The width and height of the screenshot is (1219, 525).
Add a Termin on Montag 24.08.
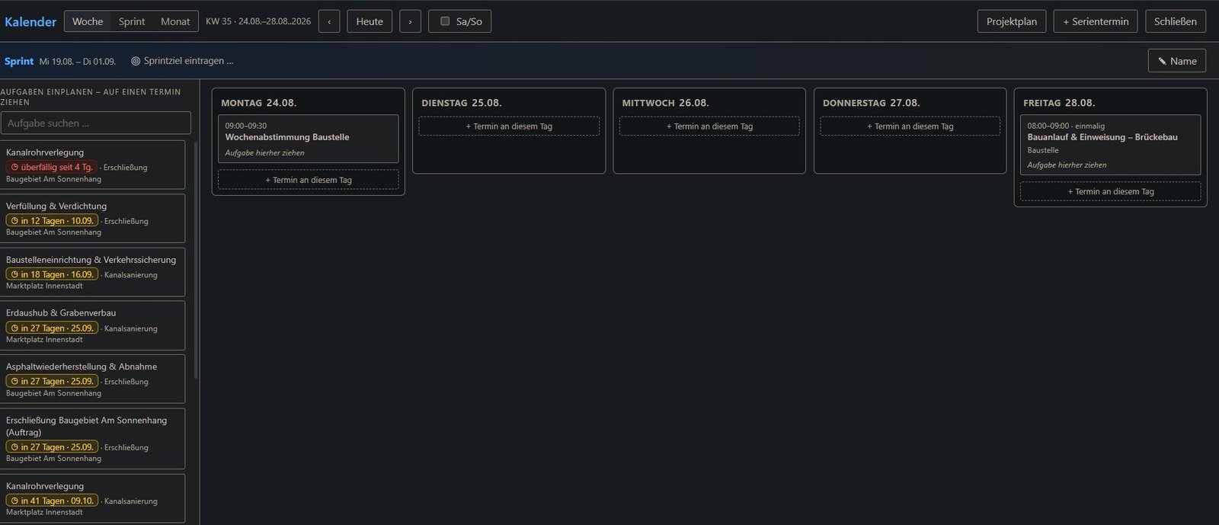pos(309,180)
